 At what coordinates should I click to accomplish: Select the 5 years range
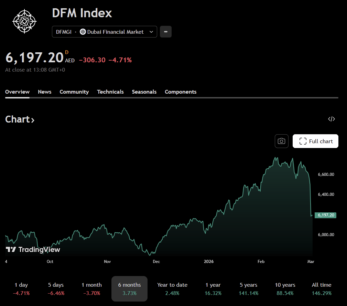coord(249,289)
